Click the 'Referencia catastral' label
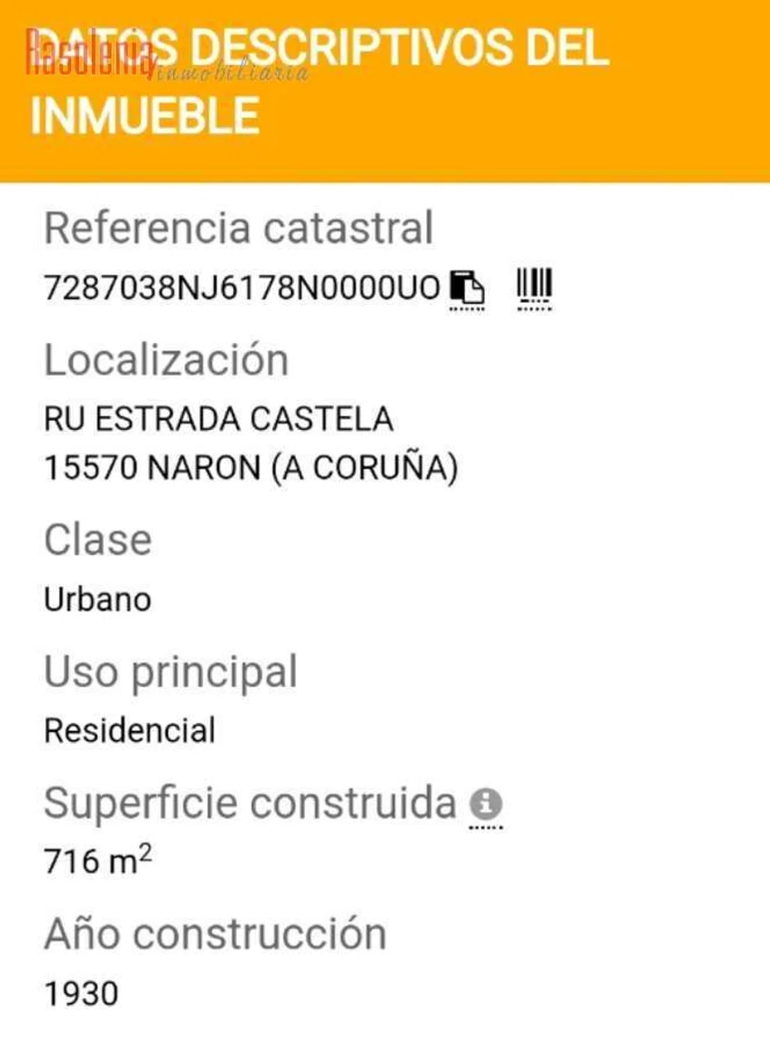The width and height of the screenshot is (770, 1042). pos(238,227)
